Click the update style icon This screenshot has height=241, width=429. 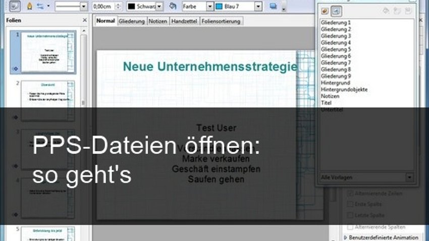[x=408, y=11]
